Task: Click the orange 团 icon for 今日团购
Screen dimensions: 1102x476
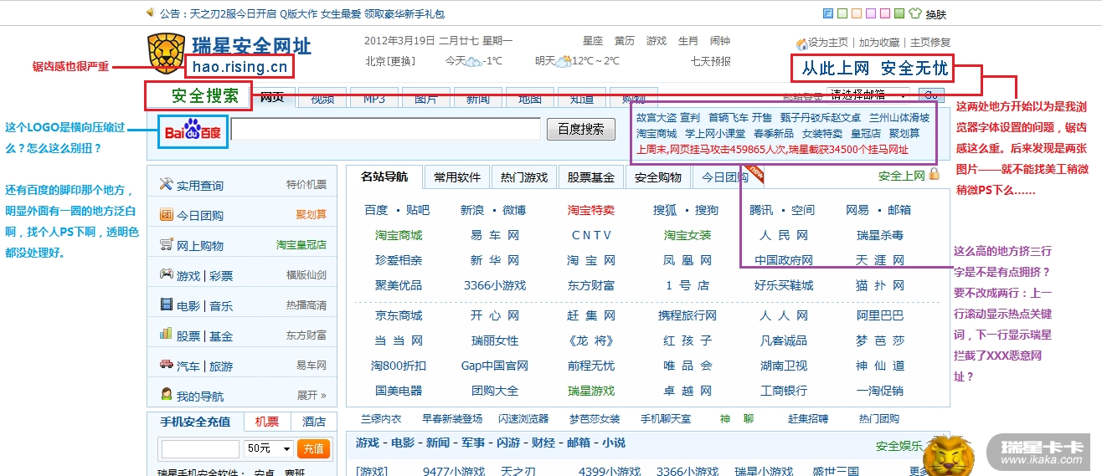Action: (x=166, y=214)
